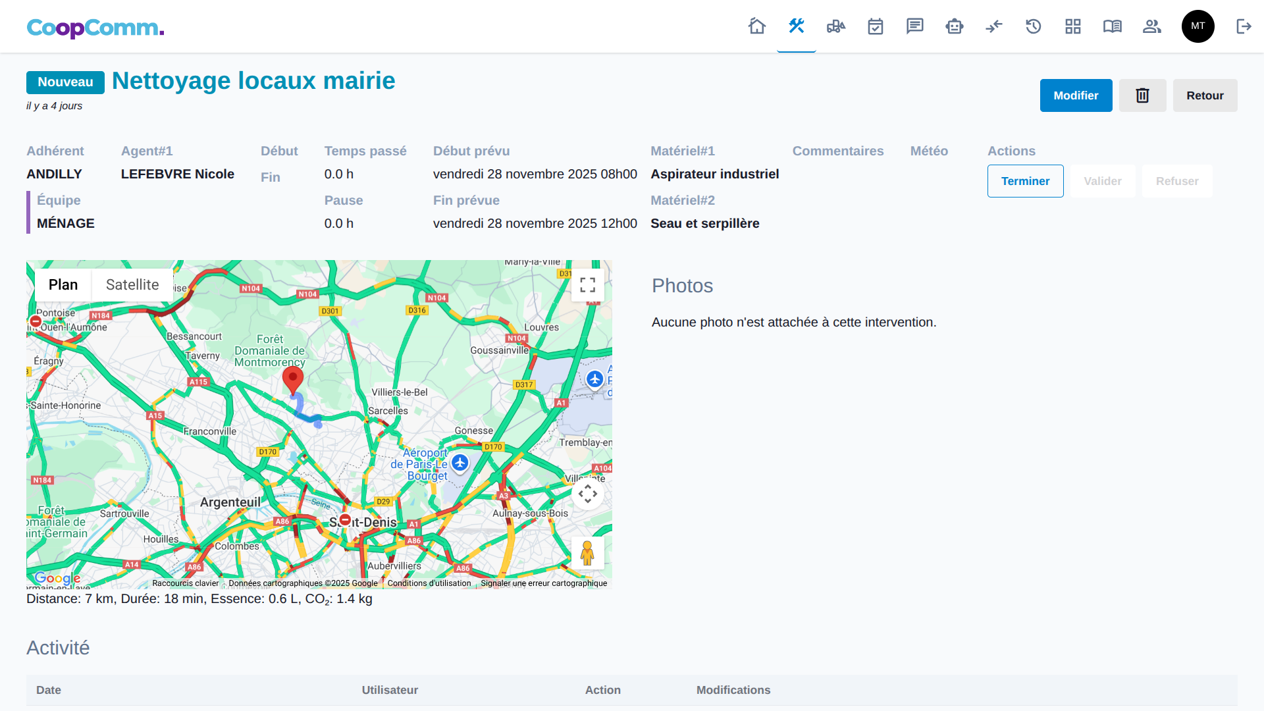This screenshot has width=1264, height=711.
Task: Go back with the Retour button
Action: (1205, 95)
